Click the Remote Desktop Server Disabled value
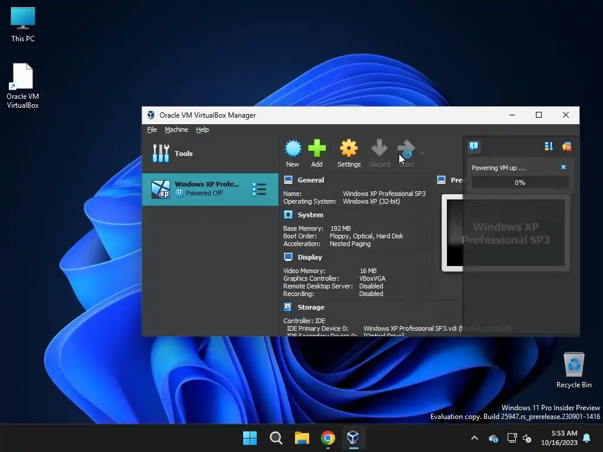Viewport: 603px width, 452px height. [371, 286]
